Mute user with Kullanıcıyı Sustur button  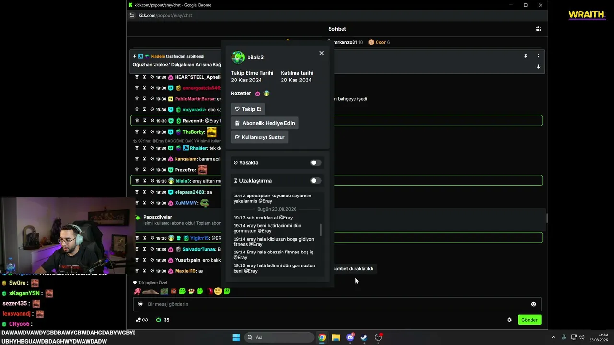[260, 137]
